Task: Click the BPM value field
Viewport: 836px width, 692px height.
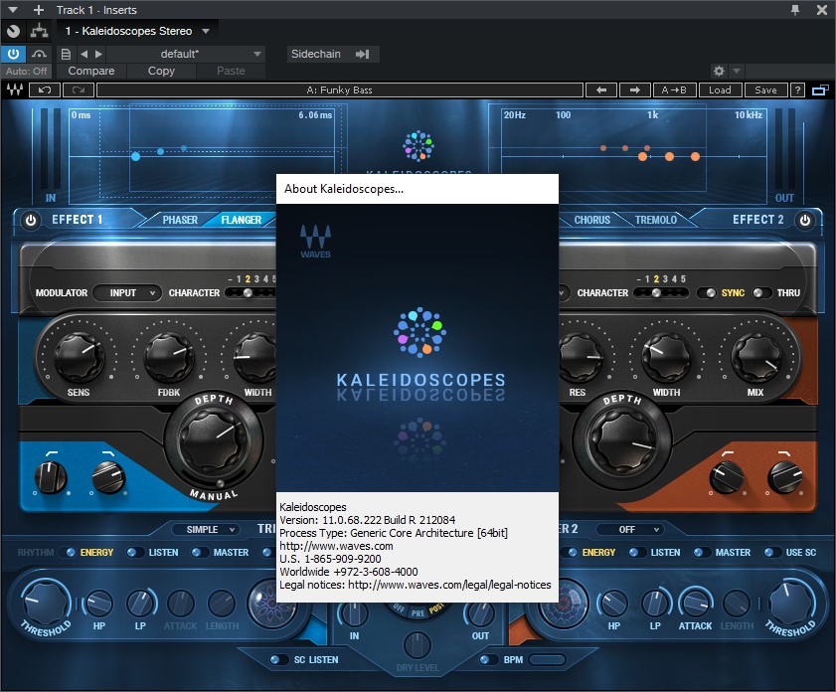Action: [x=547, y=659]
